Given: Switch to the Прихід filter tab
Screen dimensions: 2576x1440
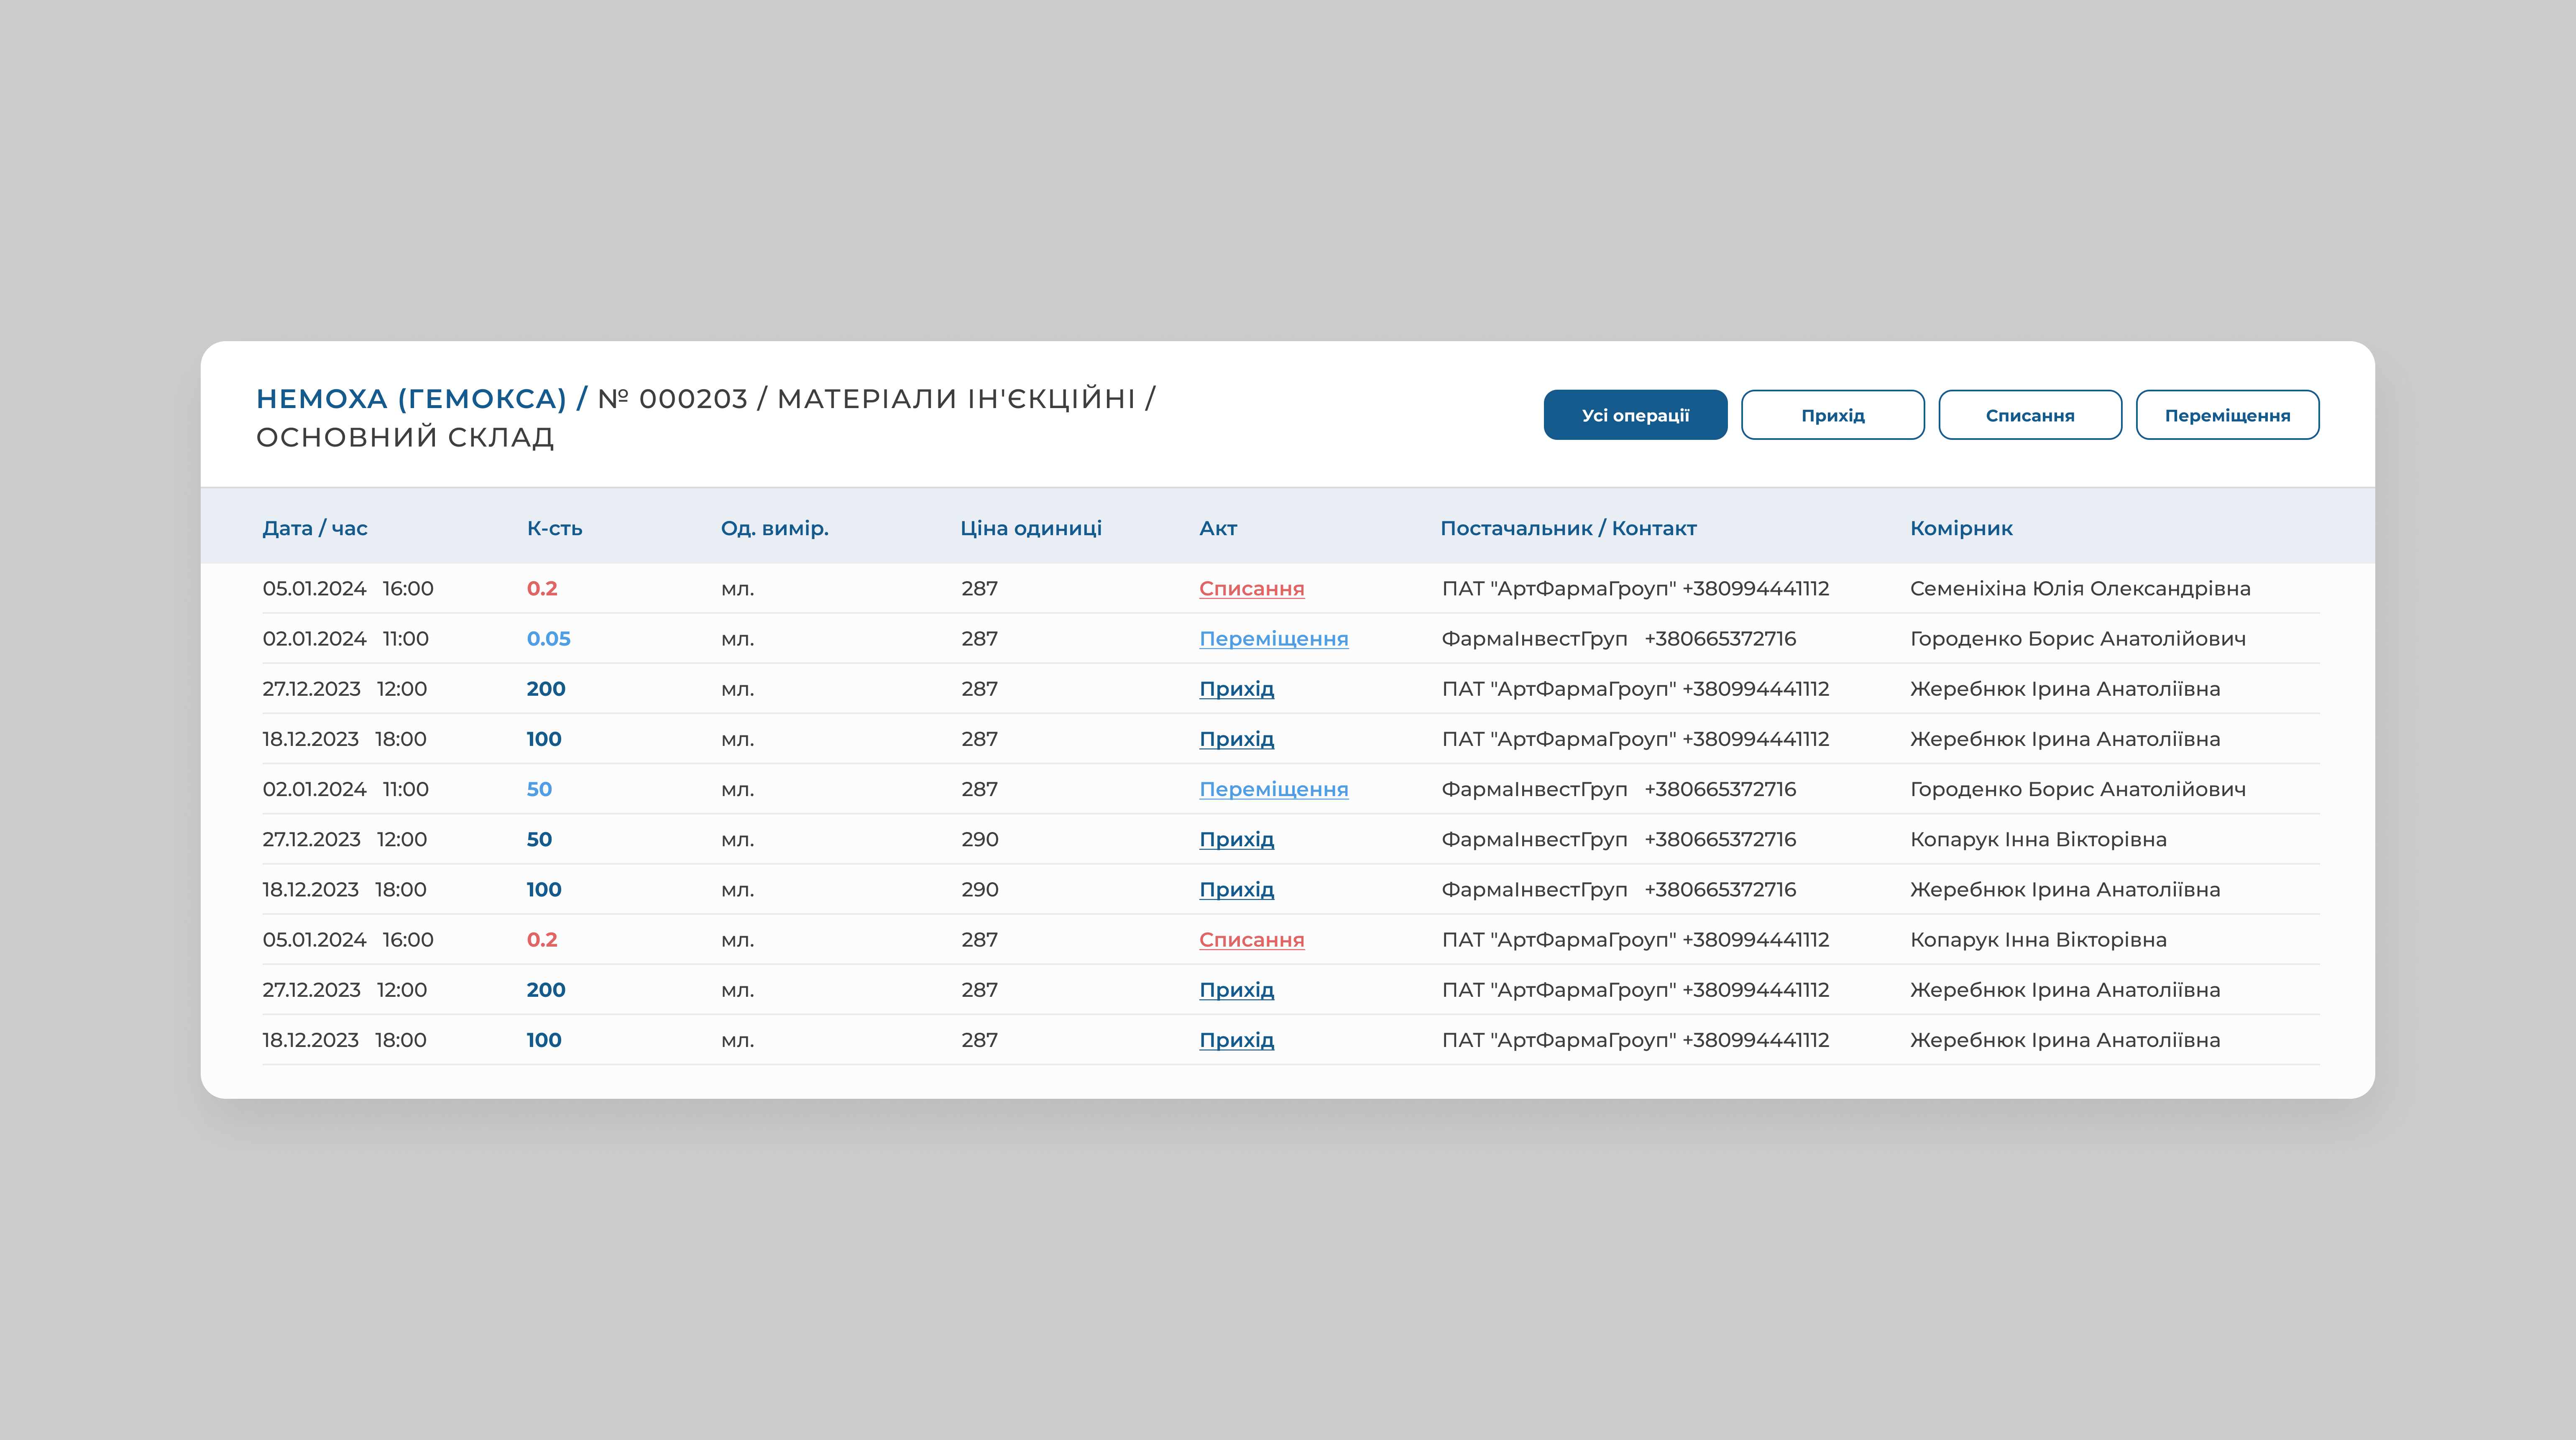Looking at the screenshot, I should 1832,415.
